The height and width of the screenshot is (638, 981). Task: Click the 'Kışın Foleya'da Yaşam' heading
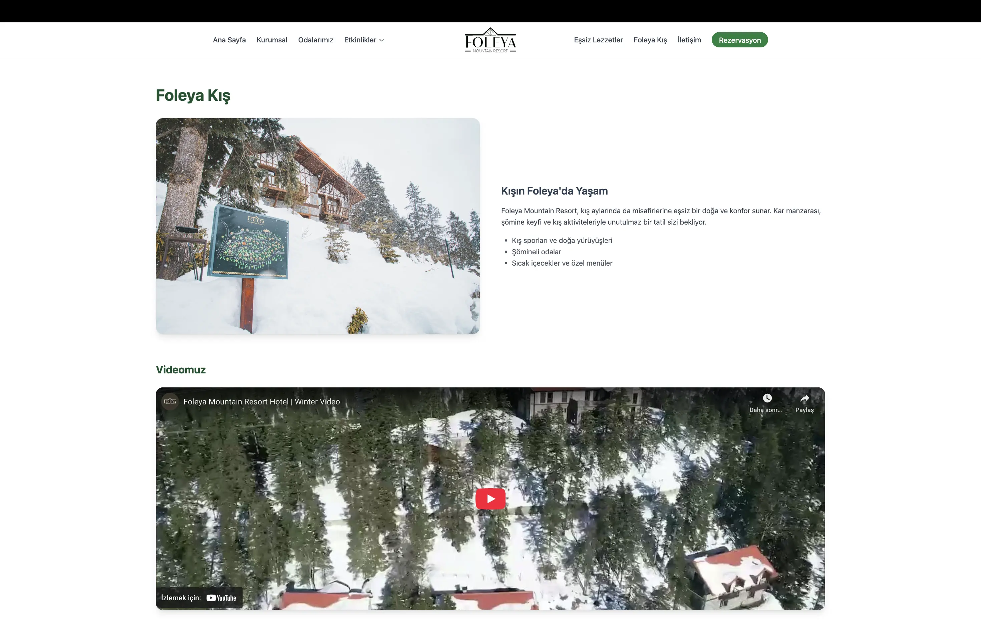[554, 191]
